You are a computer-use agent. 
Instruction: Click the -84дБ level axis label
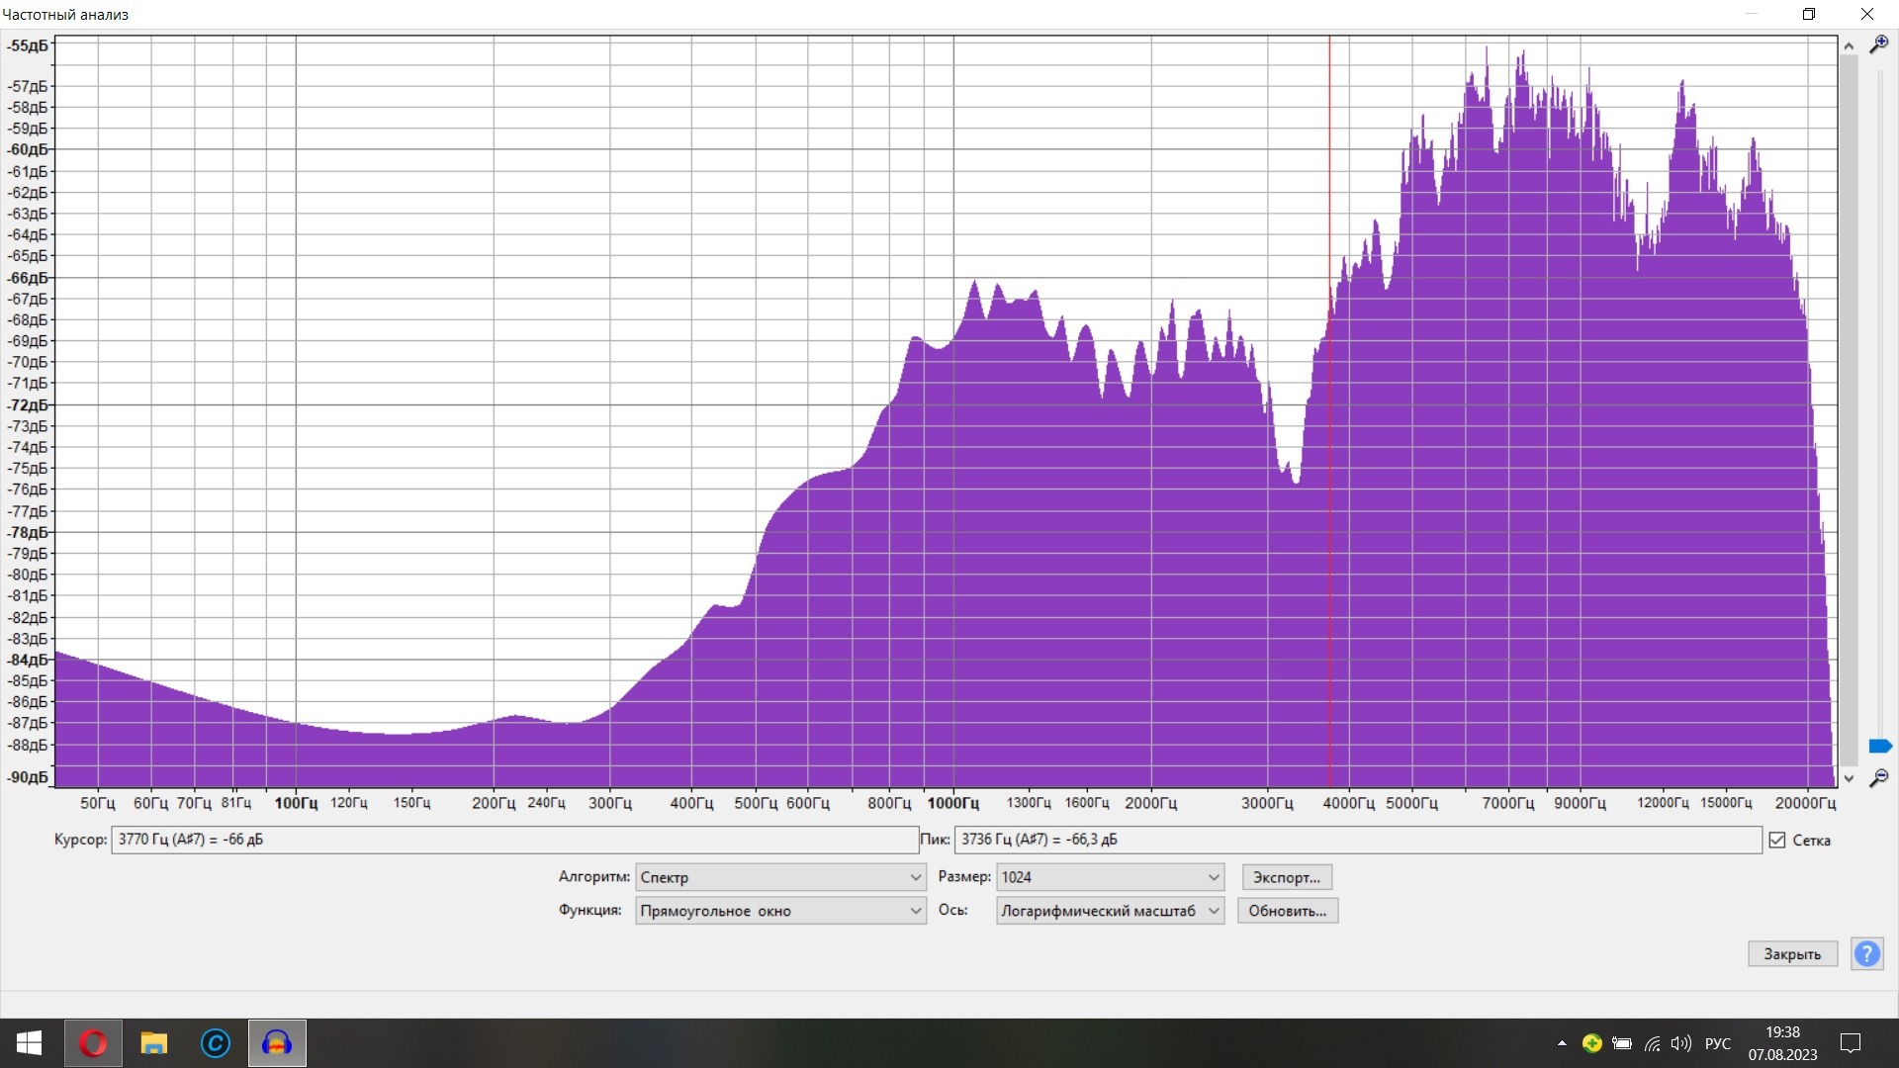coord(28,660)
